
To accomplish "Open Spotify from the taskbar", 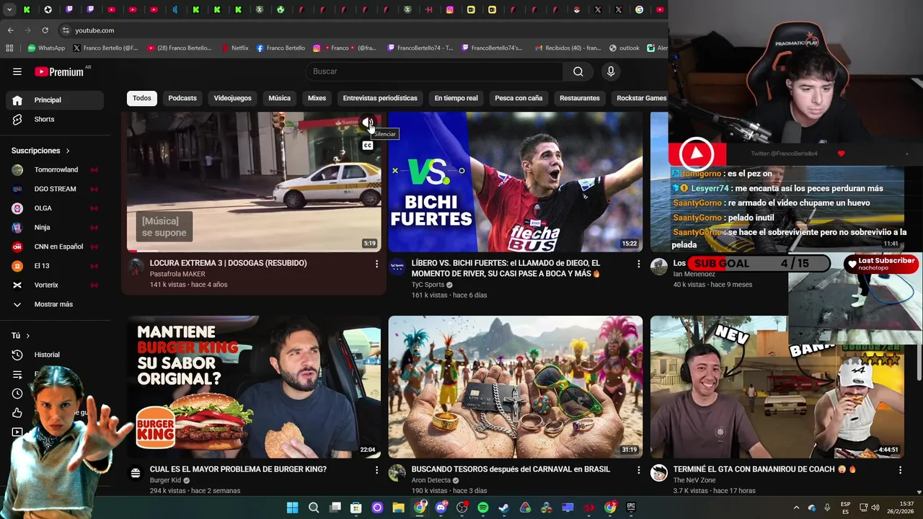I will click(483, 507).
